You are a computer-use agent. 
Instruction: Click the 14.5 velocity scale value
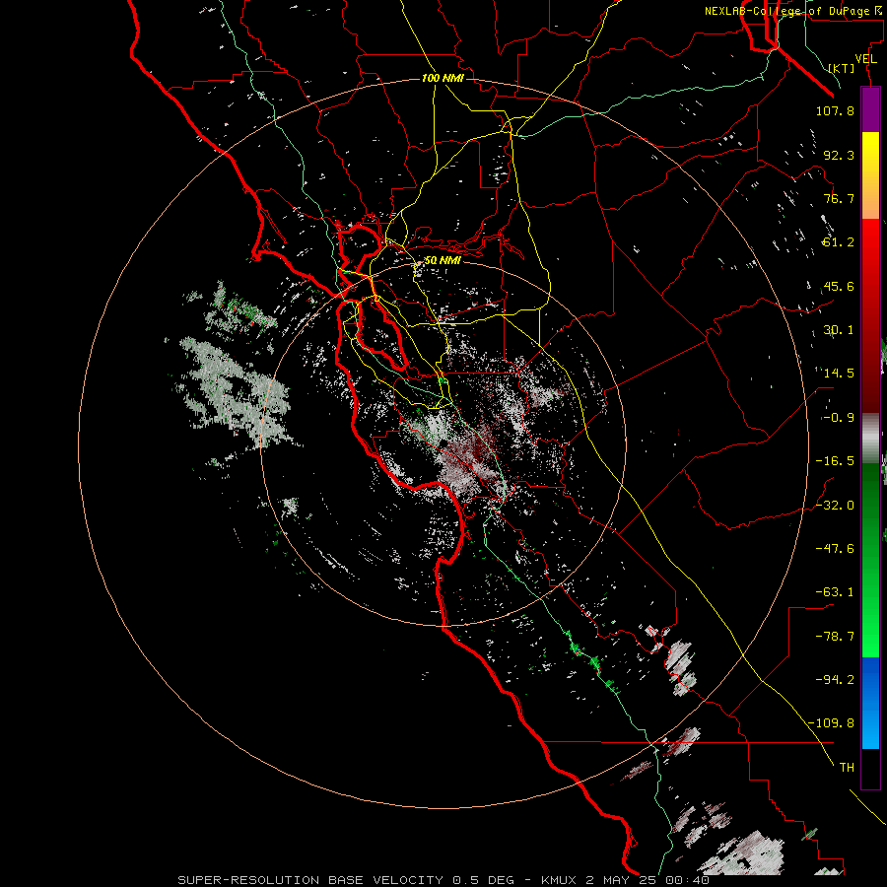pos(839,374)
